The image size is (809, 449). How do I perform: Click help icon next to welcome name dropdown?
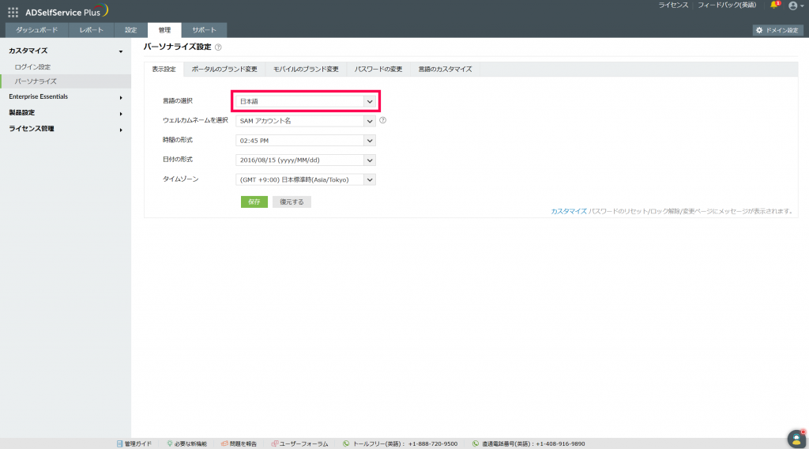click(383, 120)
